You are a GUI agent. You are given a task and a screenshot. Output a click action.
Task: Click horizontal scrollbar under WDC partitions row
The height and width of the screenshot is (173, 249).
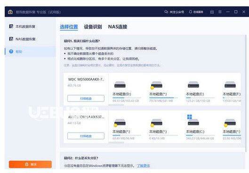pos(116,105)
